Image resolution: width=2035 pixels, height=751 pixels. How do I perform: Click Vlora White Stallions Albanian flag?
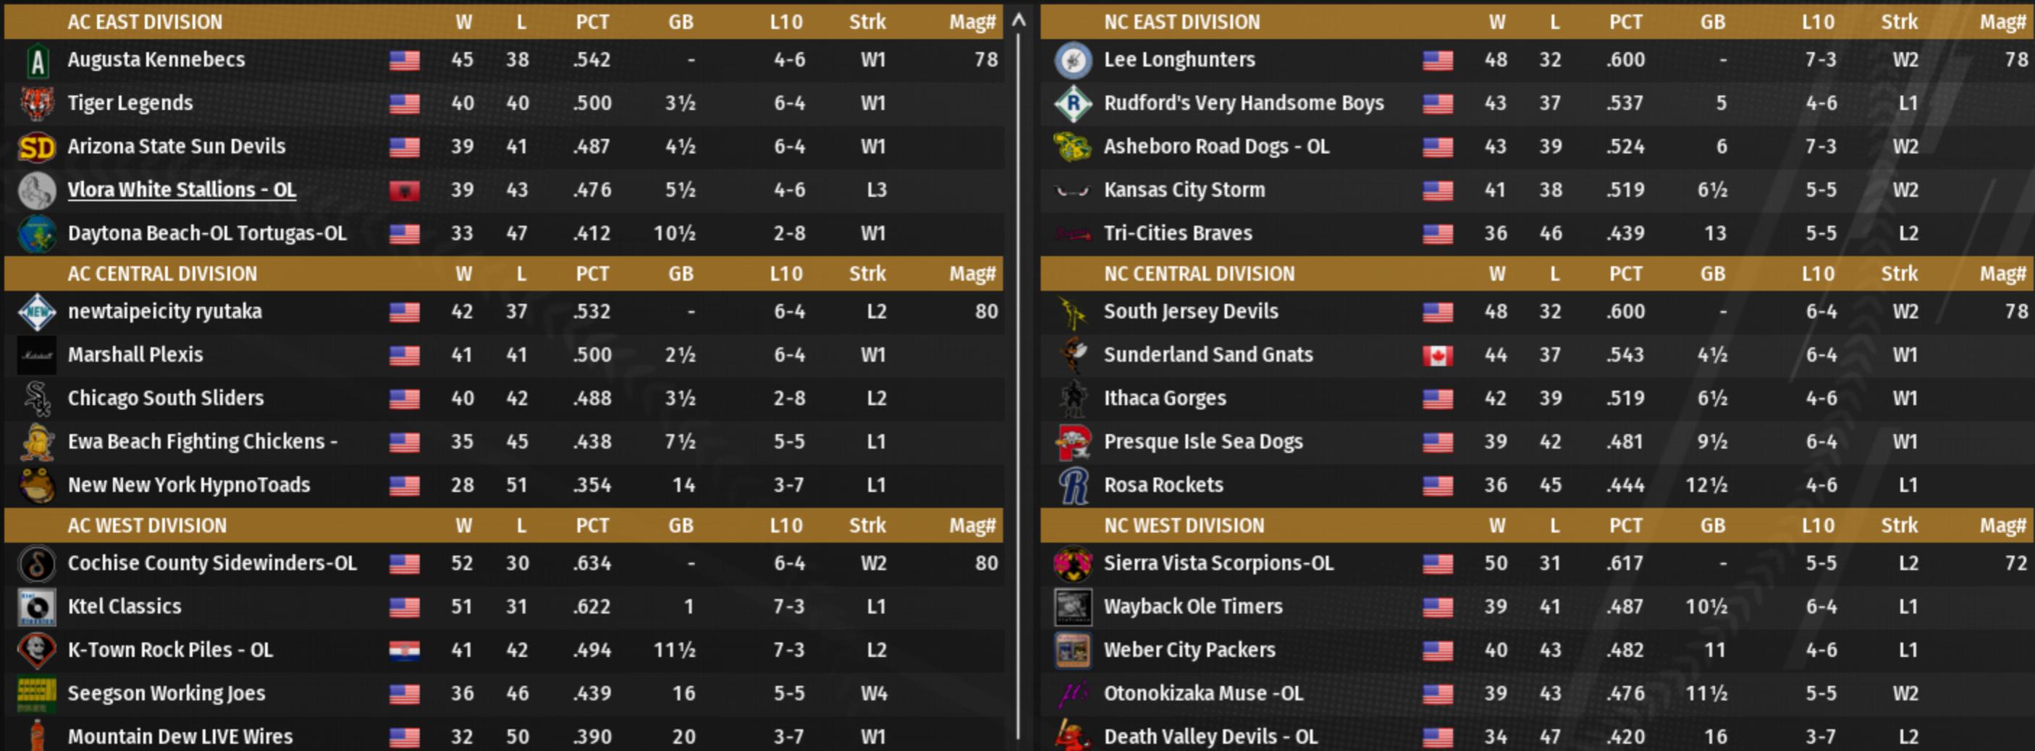coord(405,190)
